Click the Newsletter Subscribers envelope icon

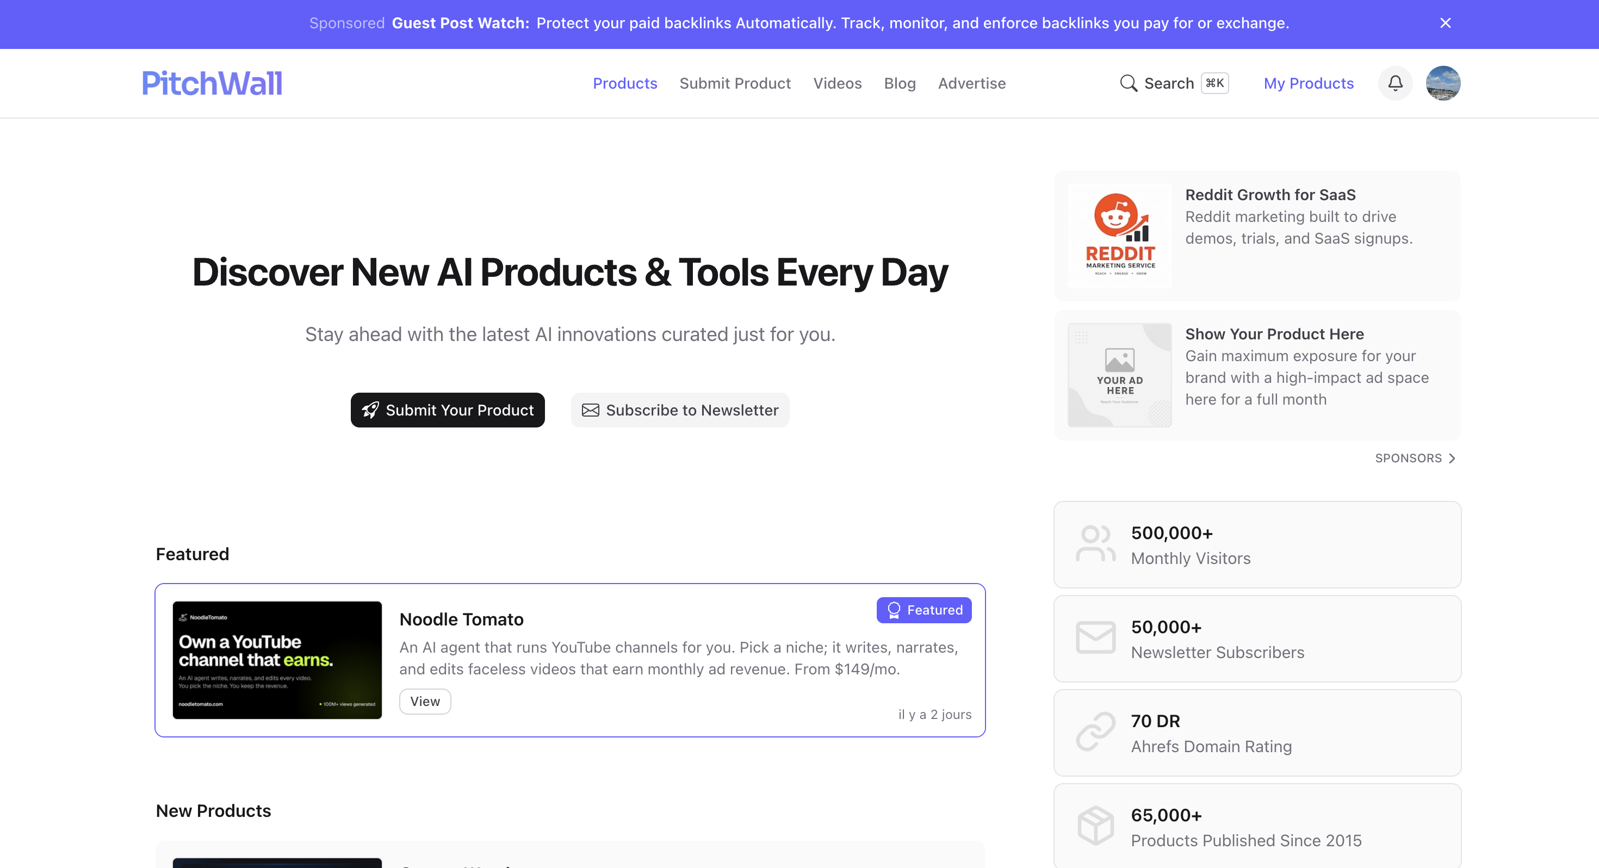(x=1095, y=637)
